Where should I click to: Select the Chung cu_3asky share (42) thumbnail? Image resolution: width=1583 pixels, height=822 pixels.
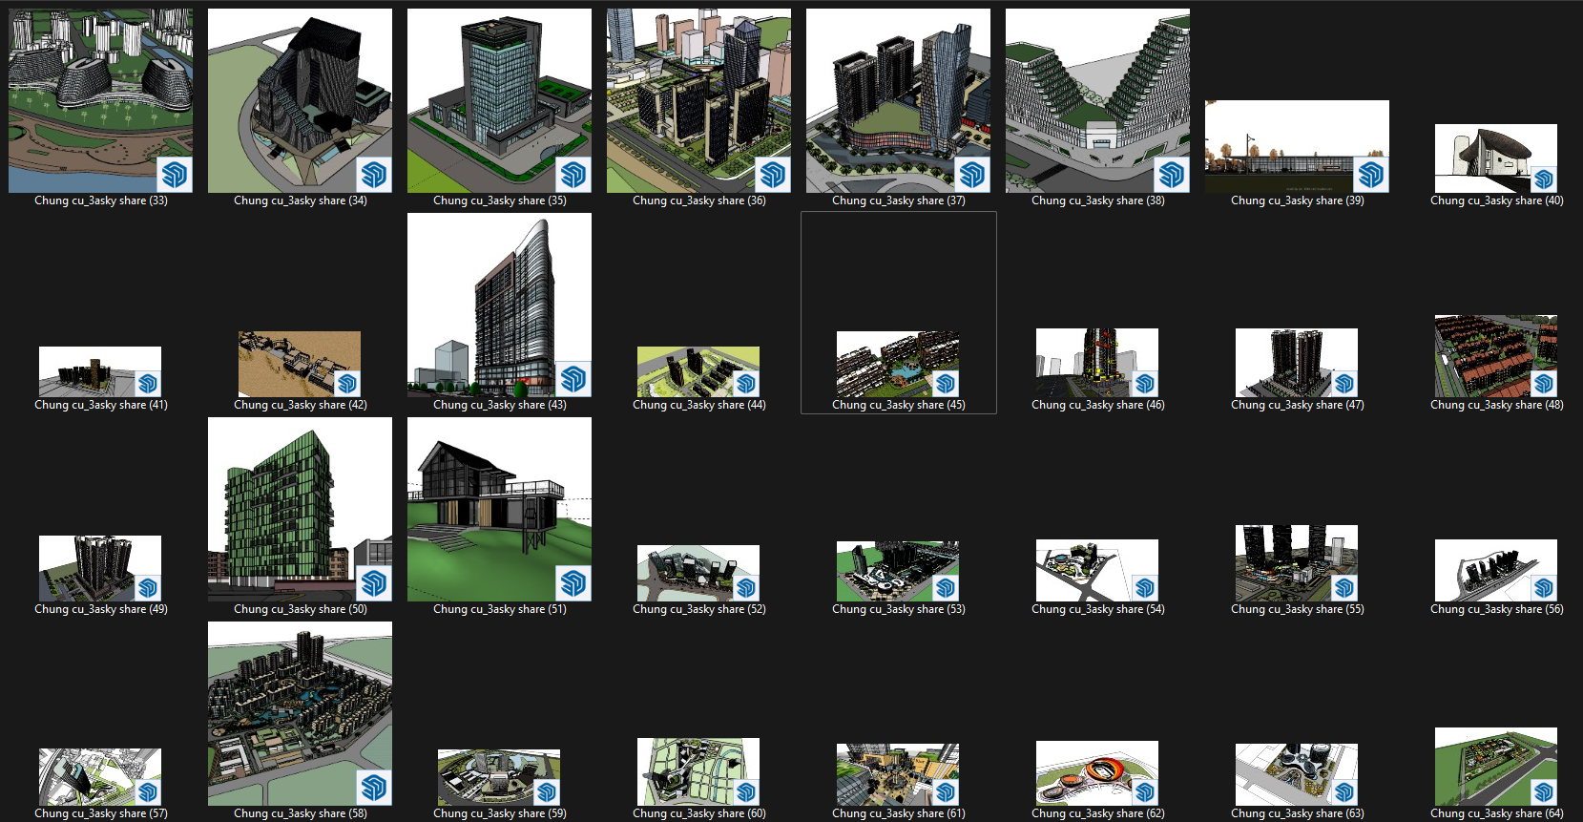tap(300, 364)
